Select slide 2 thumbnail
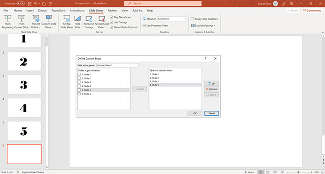The width and height of the screenshot is (325, 174). (x=24, y=61)
